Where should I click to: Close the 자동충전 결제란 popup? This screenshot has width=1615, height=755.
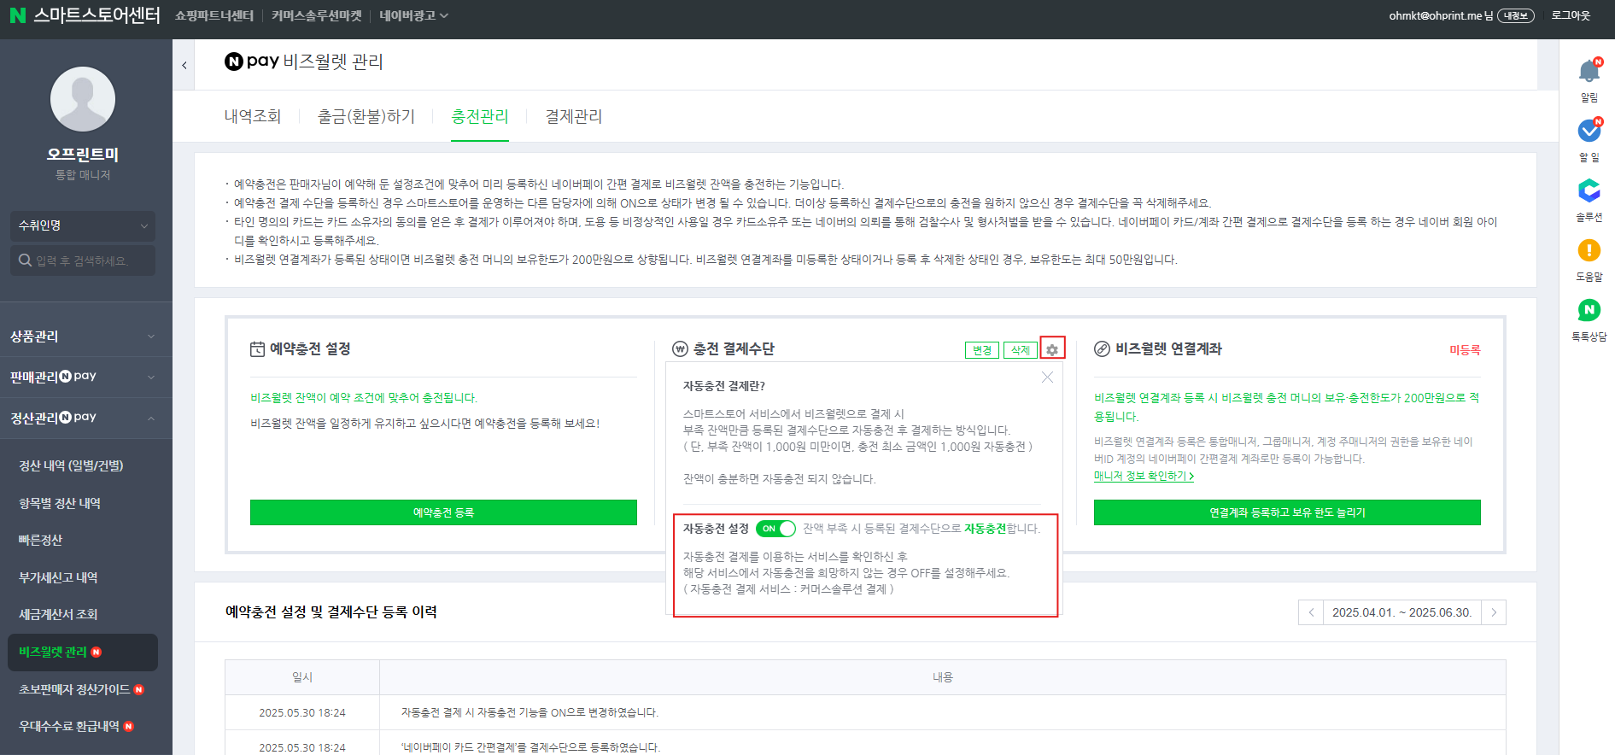tap(1047, 377)
